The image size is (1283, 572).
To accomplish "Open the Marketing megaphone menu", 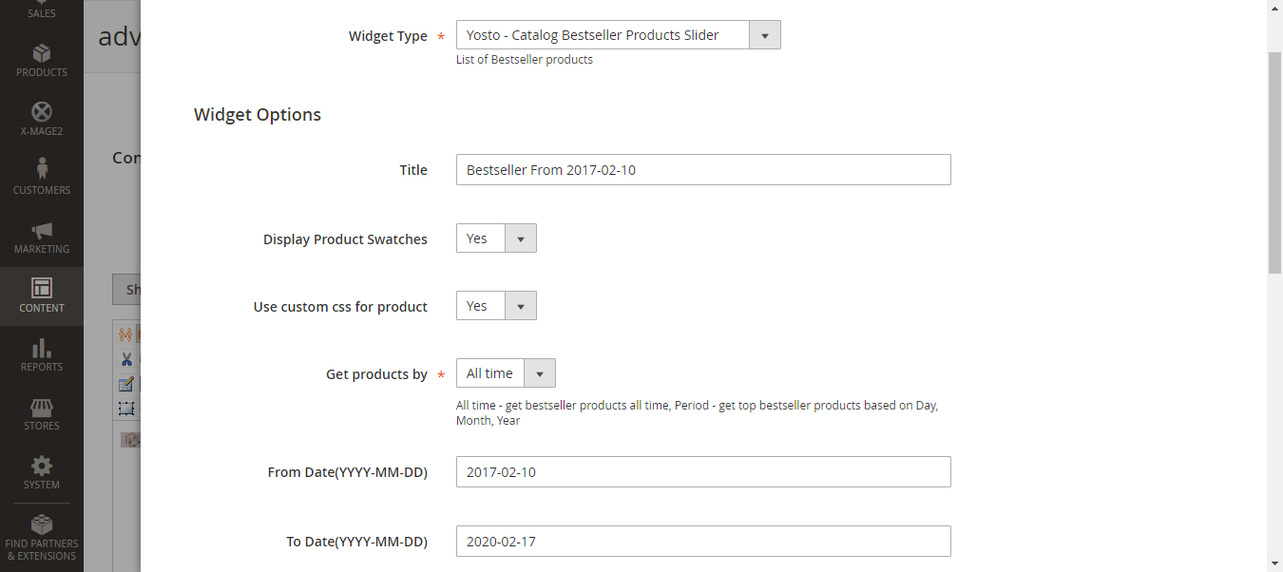I will coord(41,238).
